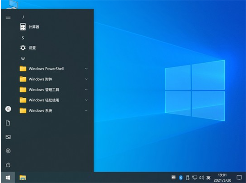Image resolution: width=246 pixels, height=183 pixels.
Task: Open the clock showing 19:01
Action: click(222, 175)
